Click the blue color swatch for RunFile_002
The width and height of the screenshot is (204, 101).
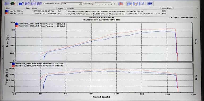[7, 11]
